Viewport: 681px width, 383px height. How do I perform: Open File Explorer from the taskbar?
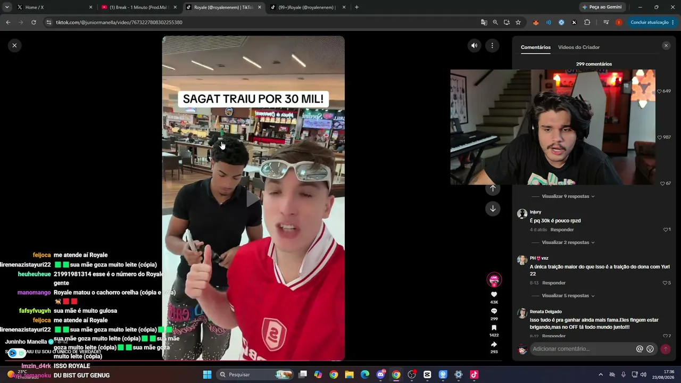pyautogui.click(x=349, y=374)
